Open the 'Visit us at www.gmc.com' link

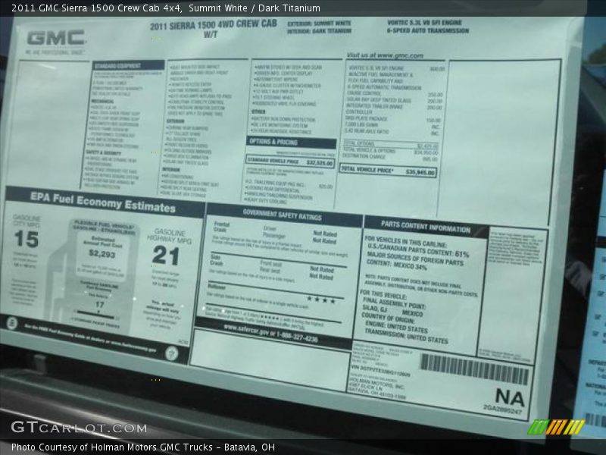tap(385, 55)
